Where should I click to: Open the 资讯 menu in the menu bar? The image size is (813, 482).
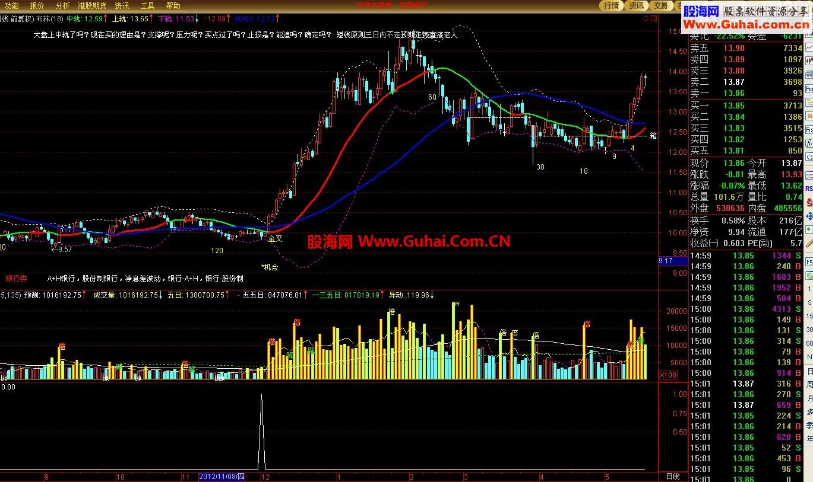[x=122, y=5]
